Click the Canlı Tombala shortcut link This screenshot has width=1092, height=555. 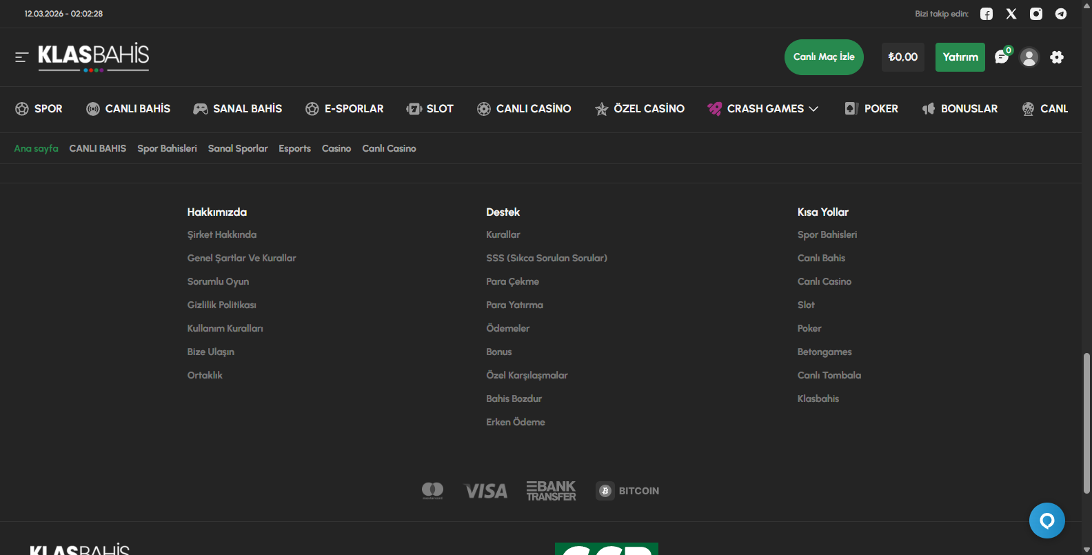tap(829, 375)
